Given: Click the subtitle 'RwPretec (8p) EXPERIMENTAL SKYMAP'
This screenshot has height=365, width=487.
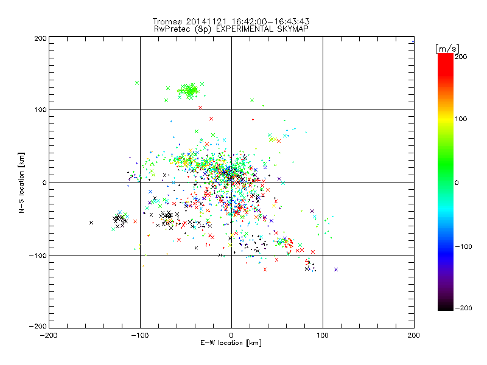Looking at the screenshot, I should tap(231, 29).
